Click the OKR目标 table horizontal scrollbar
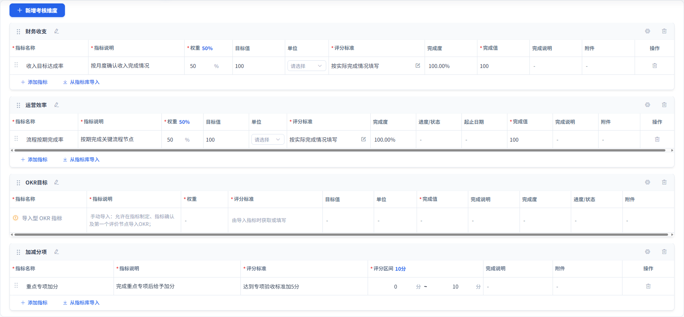Image resolution: width=684 pixels, height=317 pixels. click(x=341, y=235)
